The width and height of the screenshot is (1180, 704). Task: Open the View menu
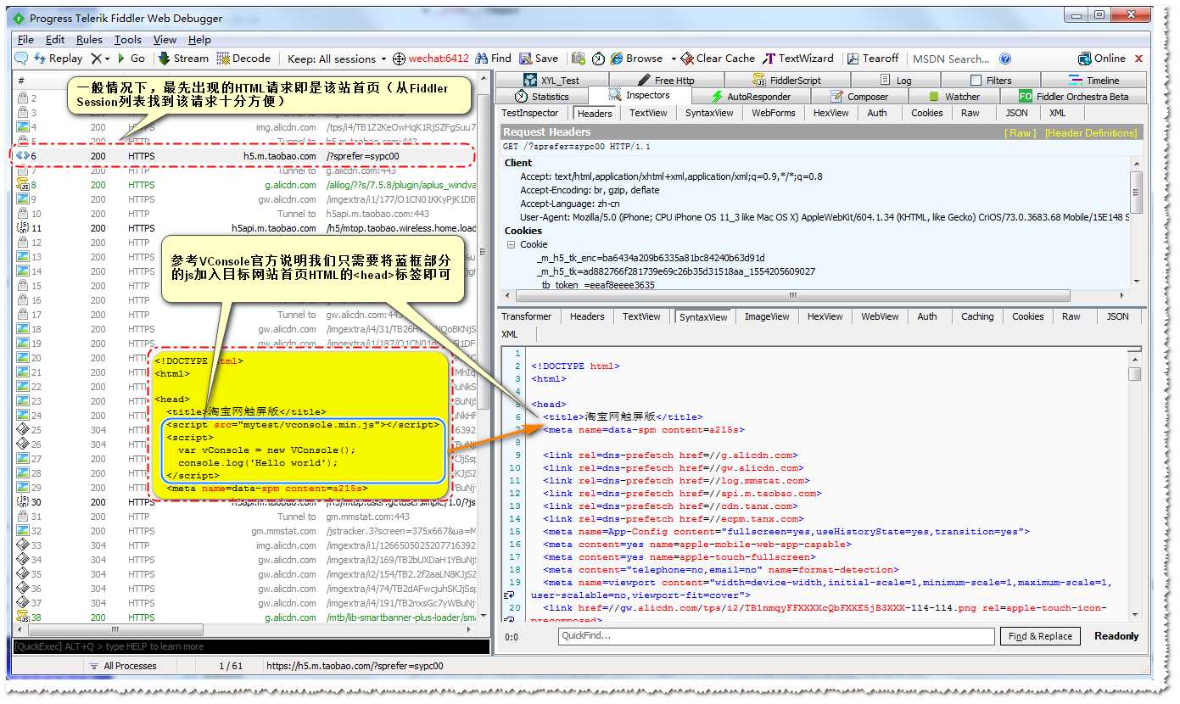point(165,40)
